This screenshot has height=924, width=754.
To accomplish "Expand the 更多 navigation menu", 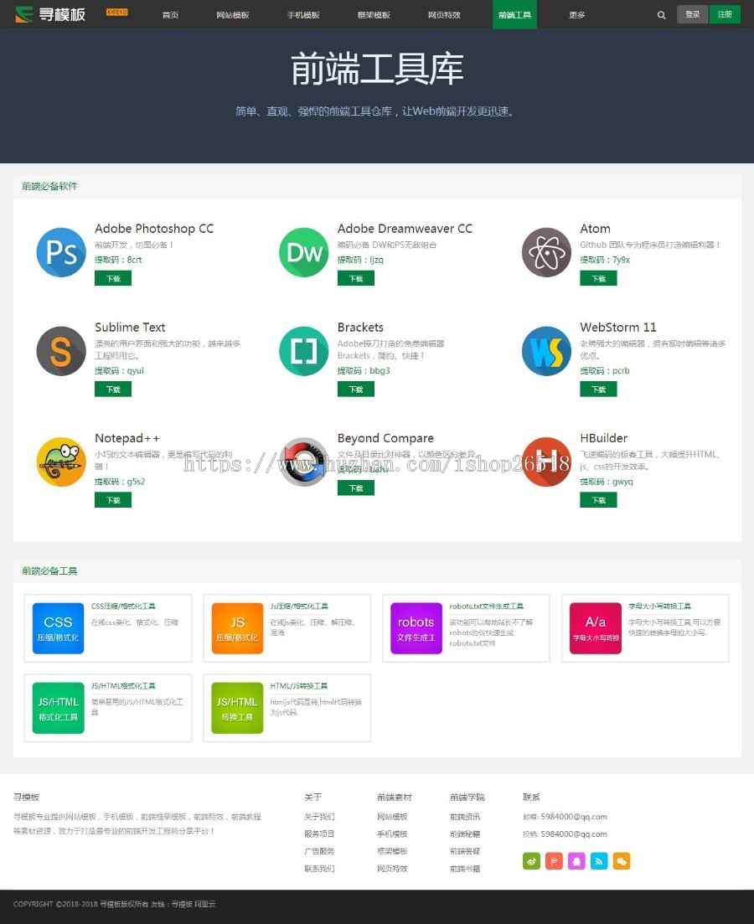I will point(577,15).
